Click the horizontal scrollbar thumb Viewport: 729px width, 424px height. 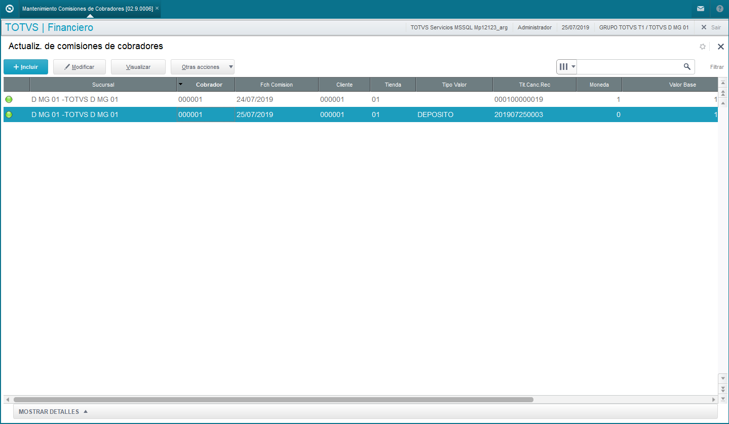click(x=274, y=400)
